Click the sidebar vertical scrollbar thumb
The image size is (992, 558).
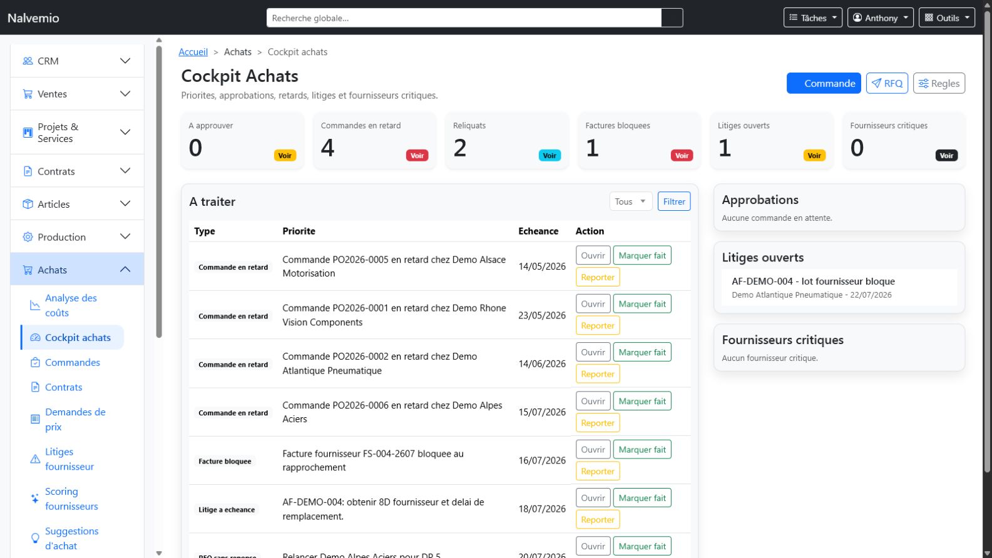[x=159, y=191]
